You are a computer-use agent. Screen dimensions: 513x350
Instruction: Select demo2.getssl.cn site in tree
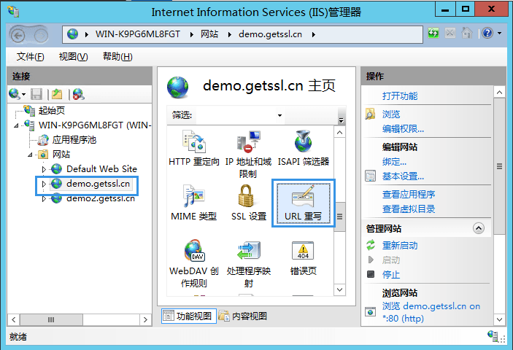(100, 198)
